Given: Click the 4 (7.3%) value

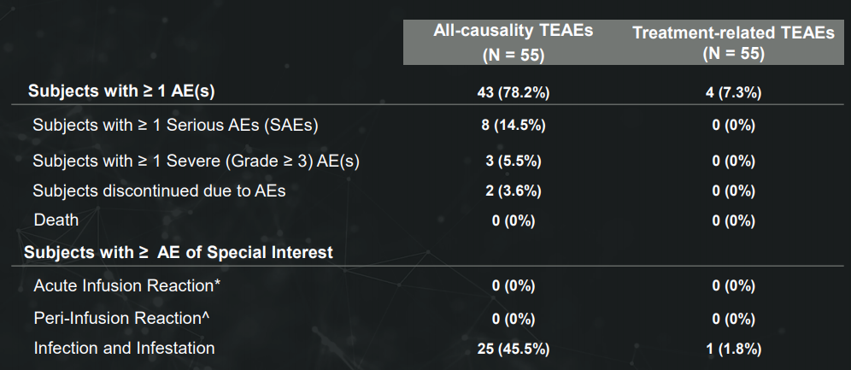Looking at the screenshot, I should coord(733,92).
